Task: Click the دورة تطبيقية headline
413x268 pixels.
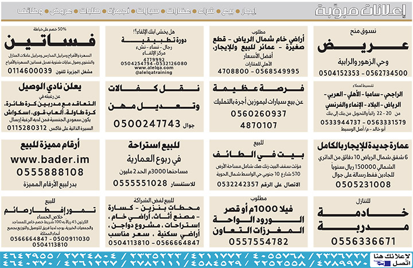Action: 154,40
